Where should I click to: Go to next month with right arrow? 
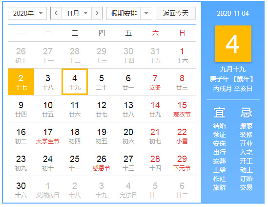tap(97, 13)
